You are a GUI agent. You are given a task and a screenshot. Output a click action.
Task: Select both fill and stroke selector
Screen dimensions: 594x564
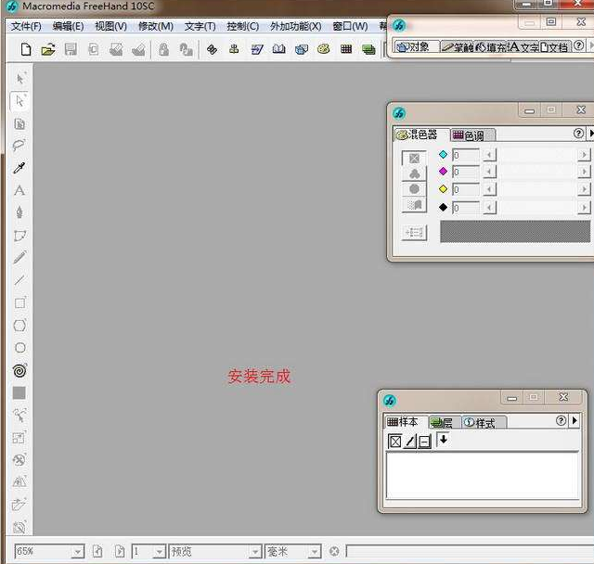pos(424,442)
